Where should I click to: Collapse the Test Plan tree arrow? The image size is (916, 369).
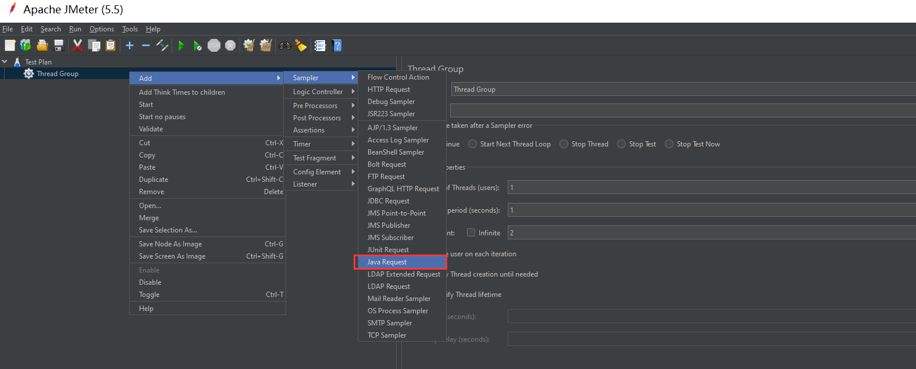pos(5,62)
